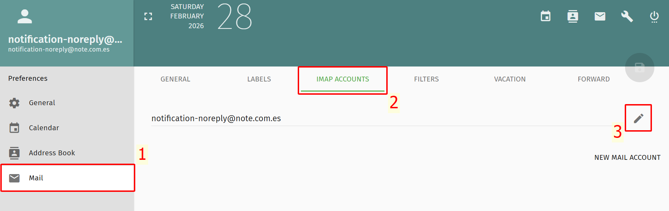Click the floating save button

639,68
